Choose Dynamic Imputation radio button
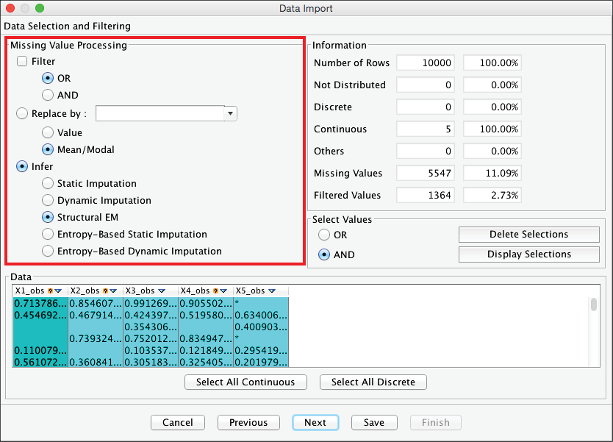Viewport: 613px width, 442px height. [x=48, y=201]
